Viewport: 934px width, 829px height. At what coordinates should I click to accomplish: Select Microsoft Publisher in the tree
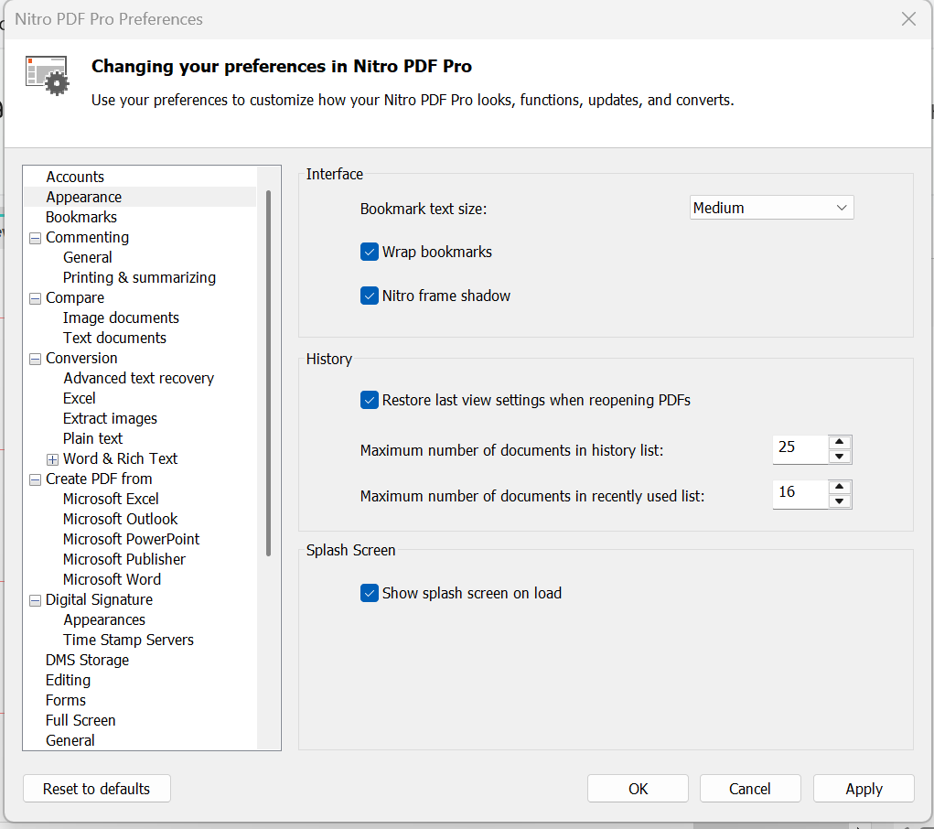coord(124,560)
